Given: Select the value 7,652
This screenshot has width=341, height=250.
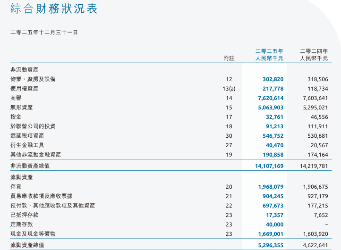Looking at the screenshot, I should (321, 215).
